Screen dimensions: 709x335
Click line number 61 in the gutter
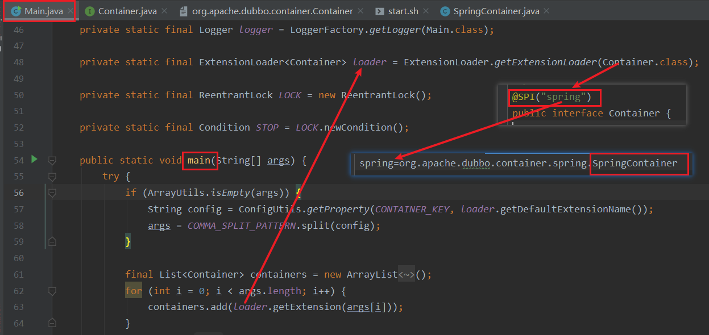(18, 274)
